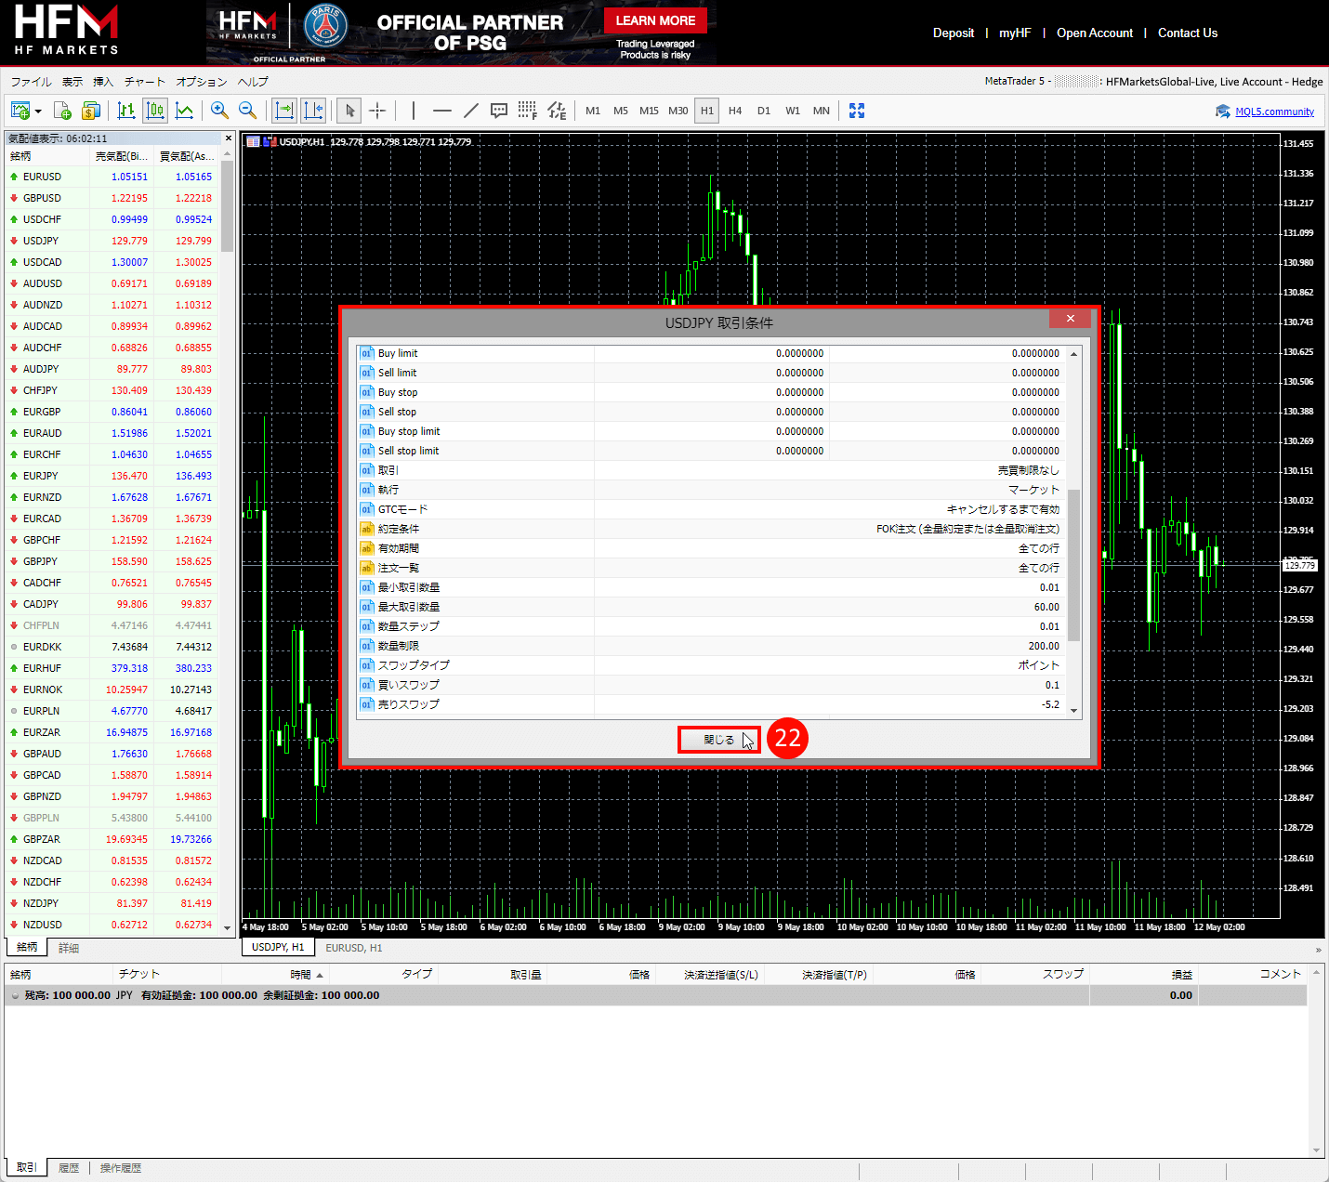Switch to the EURUSD, H1 chart tab
Image resolution: width=1329 pixels, height=1182 pixels.
[x=353, y=948]
